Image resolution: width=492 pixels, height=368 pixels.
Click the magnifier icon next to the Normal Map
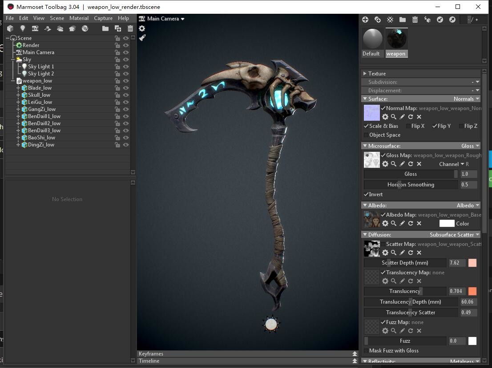394,117
